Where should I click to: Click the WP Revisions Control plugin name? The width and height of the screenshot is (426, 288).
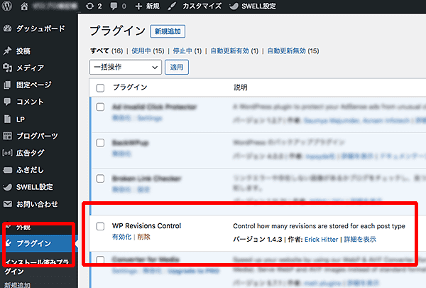[146, 225]
